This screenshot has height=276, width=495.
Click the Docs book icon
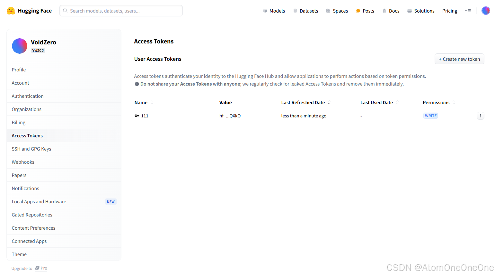(384, 11)
